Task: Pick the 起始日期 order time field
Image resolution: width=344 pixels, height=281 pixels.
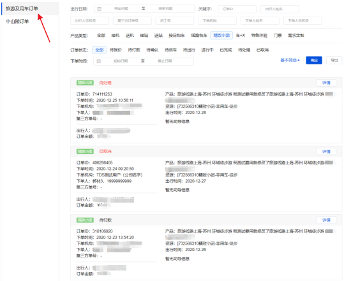Action: coord(121,61)
